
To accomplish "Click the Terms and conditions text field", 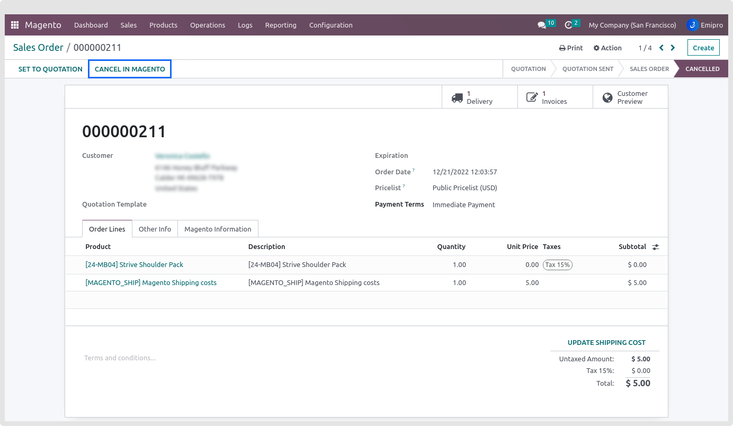I will coord(212,358).
